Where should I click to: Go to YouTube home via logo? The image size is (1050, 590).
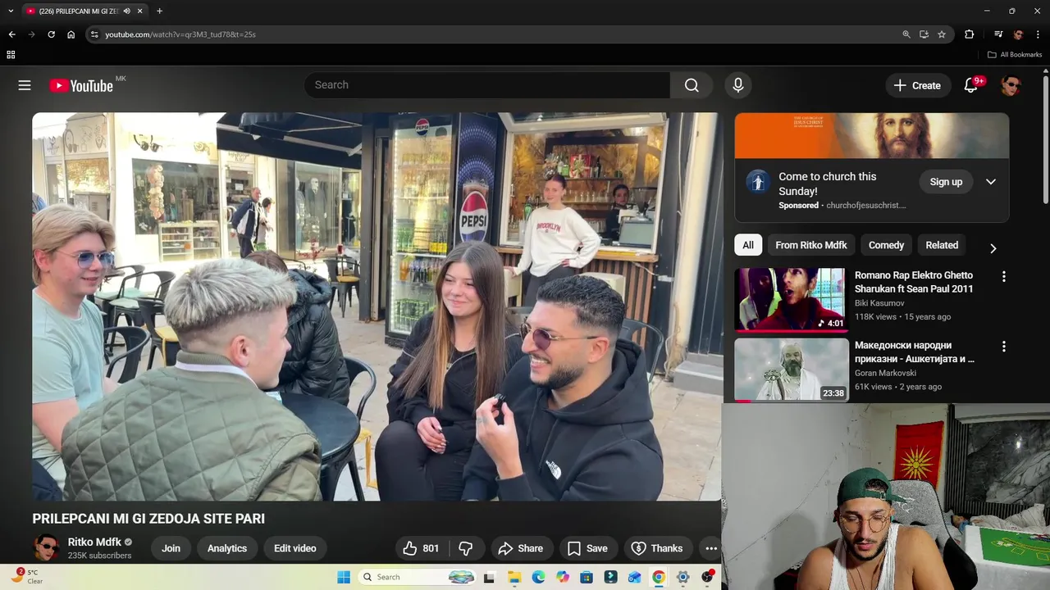coord(81,85)
